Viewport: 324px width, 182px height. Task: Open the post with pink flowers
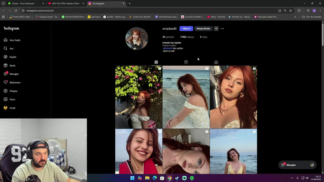(139, 97)
